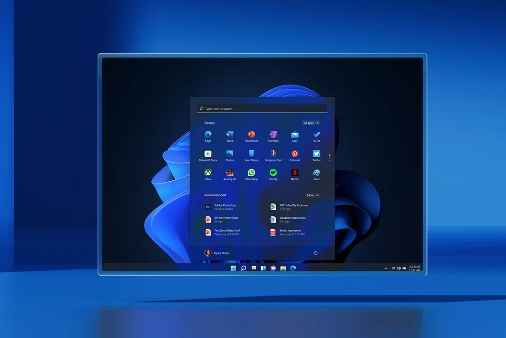
Task: Open 2021 Monthly Expenses spreadsheet
Action: click(x=289, y=207)
